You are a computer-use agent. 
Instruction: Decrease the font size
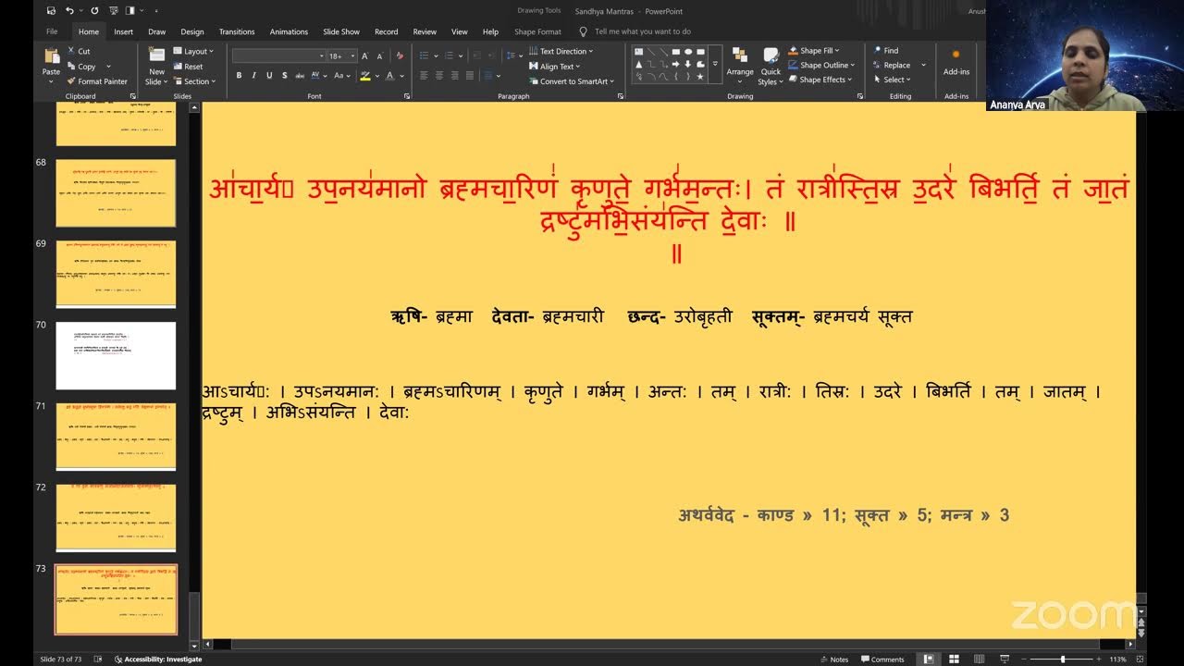(x=378, y=56)
